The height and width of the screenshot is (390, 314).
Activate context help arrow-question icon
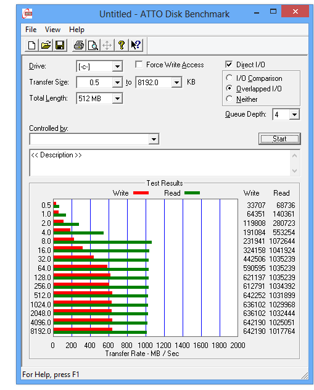tap(136, 45)
